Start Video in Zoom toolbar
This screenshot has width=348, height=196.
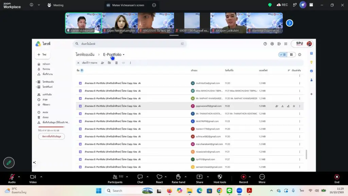click(x=33, y=179)
